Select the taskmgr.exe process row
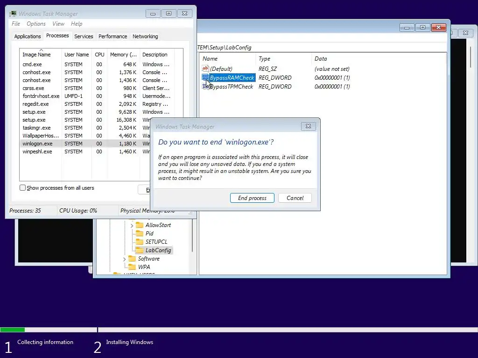 (x=85, y=128)
